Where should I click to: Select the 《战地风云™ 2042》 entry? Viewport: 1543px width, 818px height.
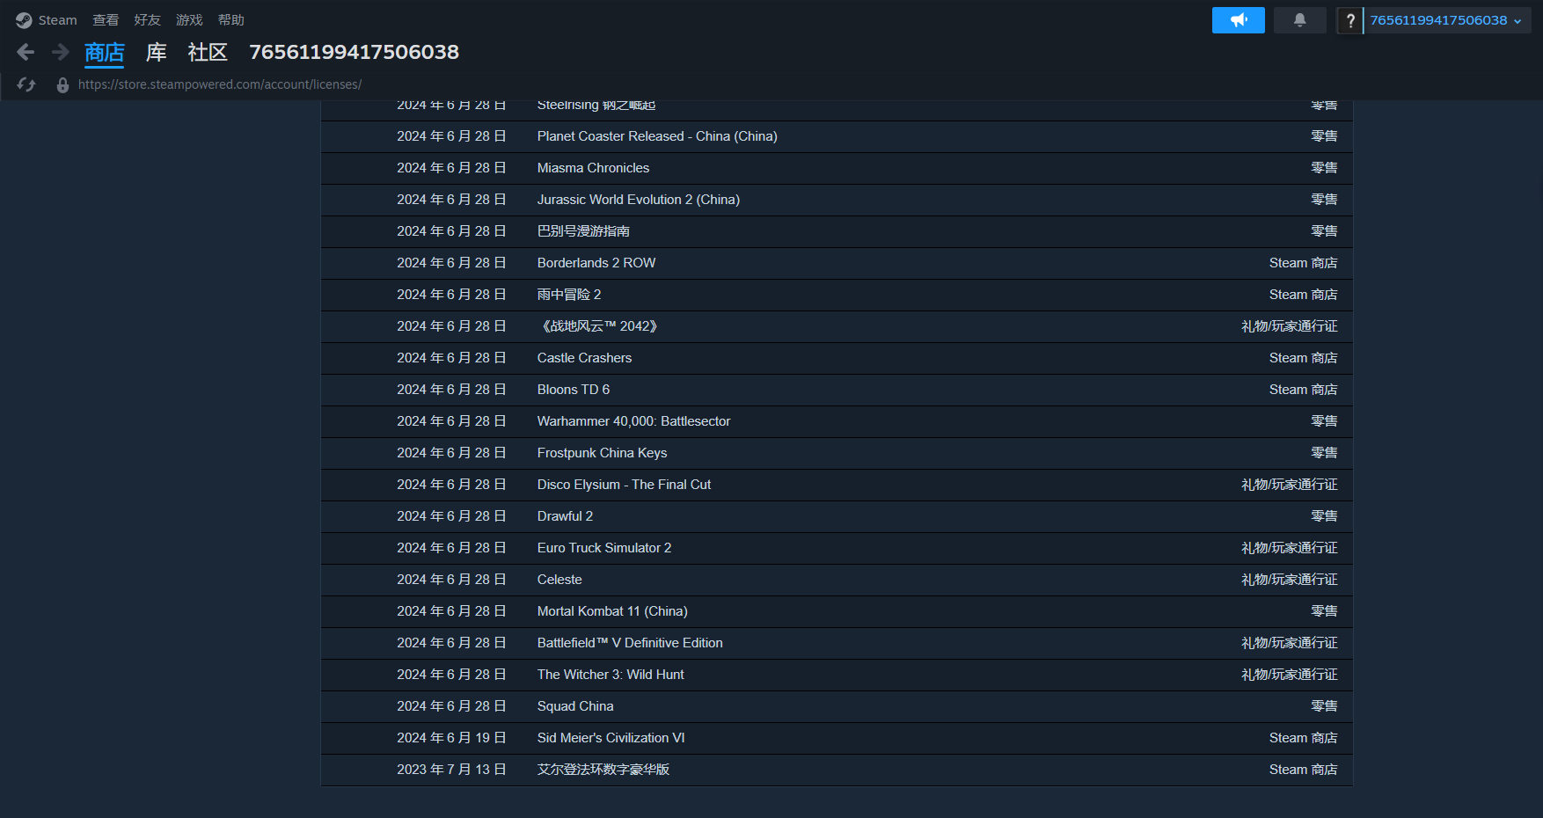pyautogui.click(x=837, y=326)
